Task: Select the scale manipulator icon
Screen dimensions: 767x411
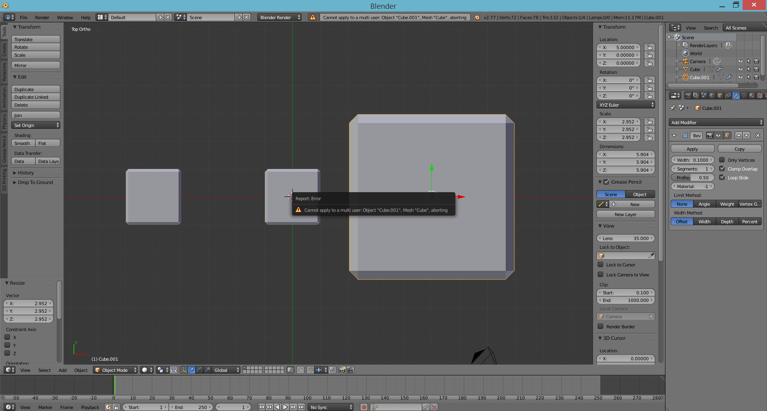Action: pyautogui.click(x=207, y=370)
